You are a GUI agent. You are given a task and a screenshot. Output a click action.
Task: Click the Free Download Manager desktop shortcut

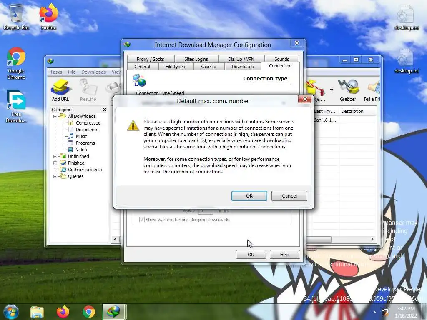point(16,106)
